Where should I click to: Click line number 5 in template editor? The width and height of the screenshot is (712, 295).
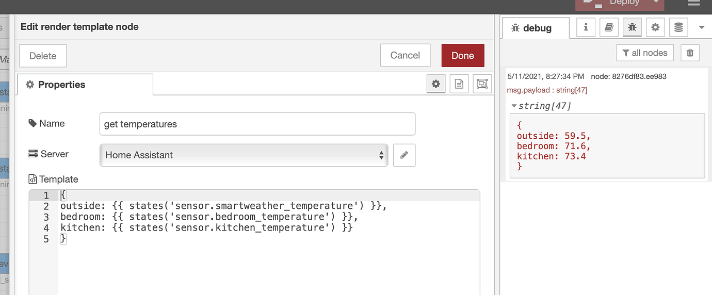[x=46, y=239]
